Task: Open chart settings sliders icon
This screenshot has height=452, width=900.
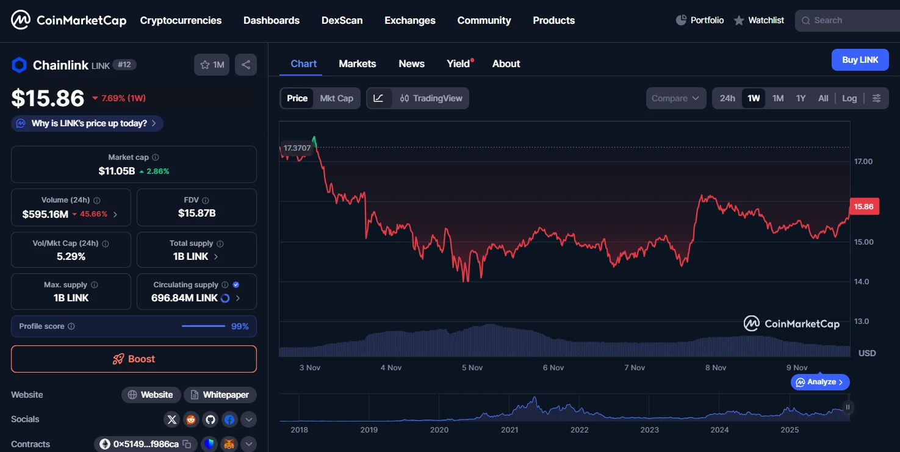Action: coord(877,98)
